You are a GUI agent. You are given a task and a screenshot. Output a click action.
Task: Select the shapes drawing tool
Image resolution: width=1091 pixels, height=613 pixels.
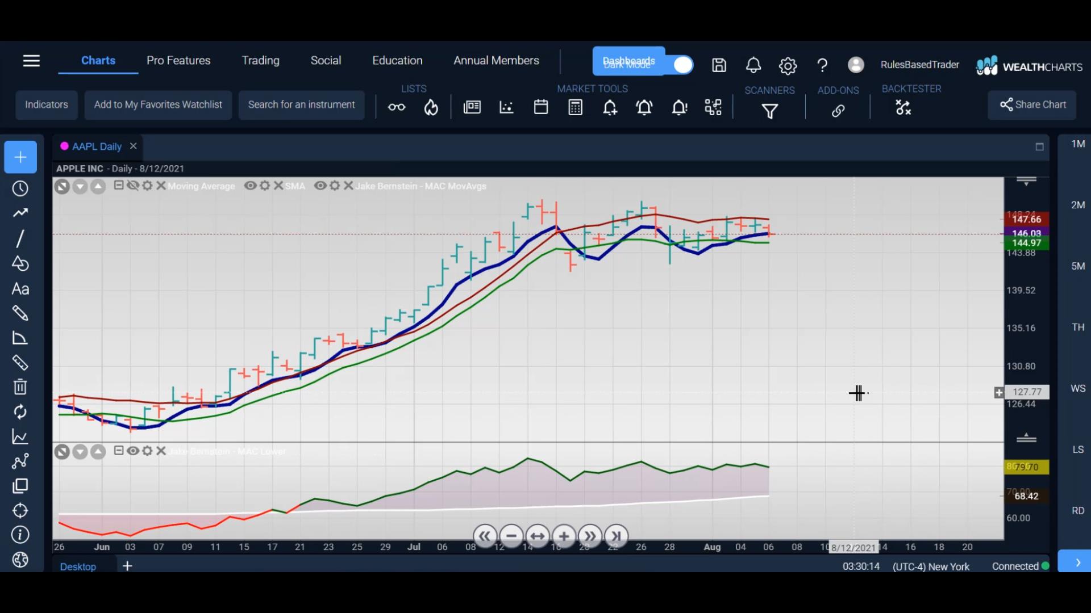(x=20, y=263)
